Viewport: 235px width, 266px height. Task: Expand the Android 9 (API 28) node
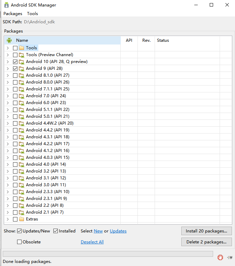coord(8,68)
